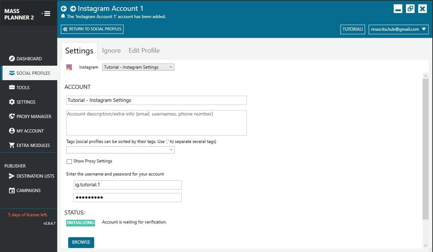Click the password field
The height and width of the screenshot is (252, 433).
point(128,197)
